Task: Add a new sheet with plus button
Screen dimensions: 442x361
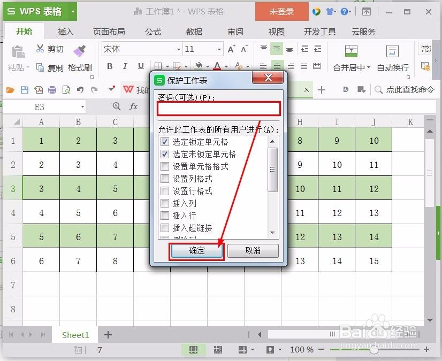Action: [108, 335]
